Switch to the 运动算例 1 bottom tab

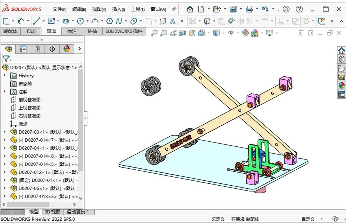tap(78, 212)
